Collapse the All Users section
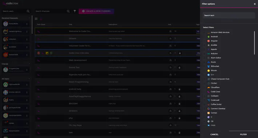 [29, 79]
